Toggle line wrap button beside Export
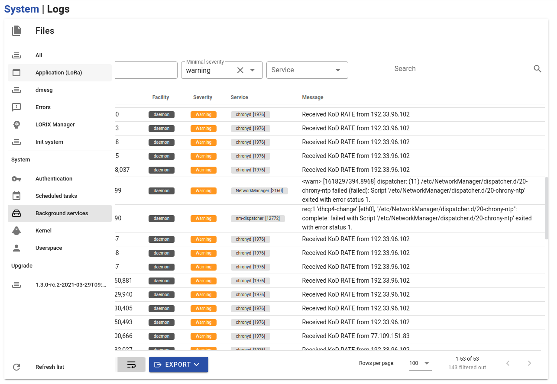The image size is (557, 384). pyautogui.click(x=131, y=365)
